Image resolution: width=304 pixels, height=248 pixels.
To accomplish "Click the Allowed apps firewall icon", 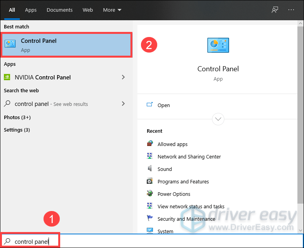I will point(150,143).
